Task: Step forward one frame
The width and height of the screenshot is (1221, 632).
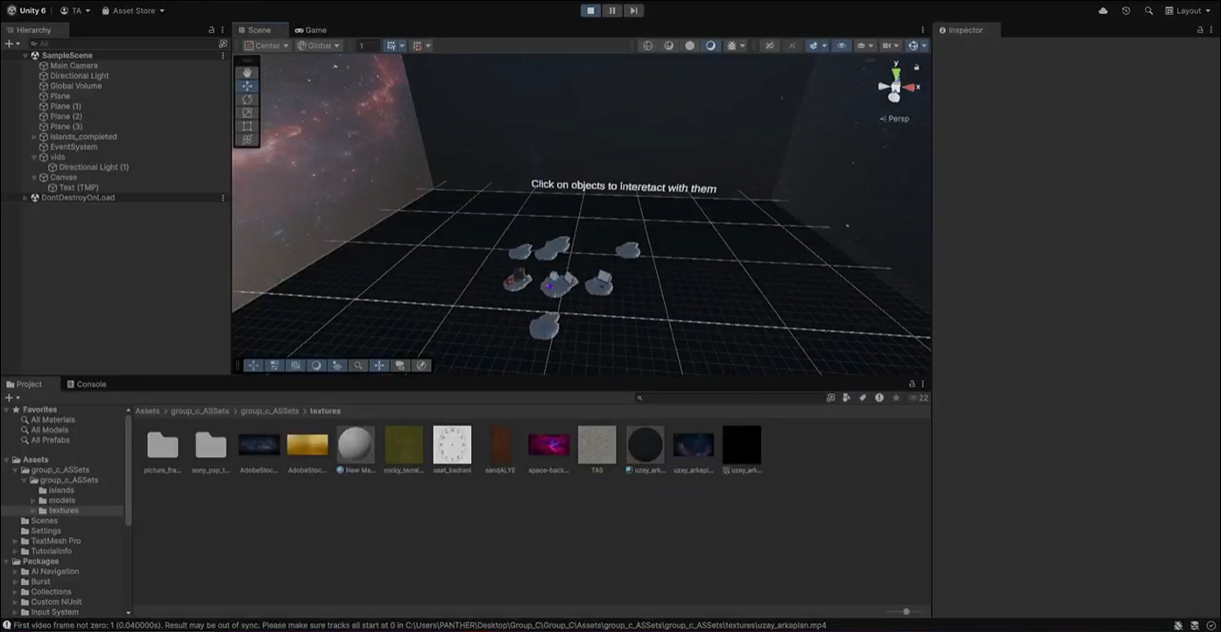Action: [x=632, y=11]
